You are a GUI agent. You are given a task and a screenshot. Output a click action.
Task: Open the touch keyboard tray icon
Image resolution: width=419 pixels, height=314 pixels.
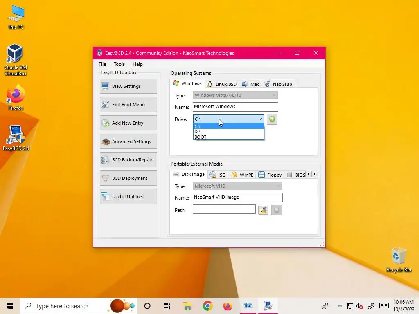384,306
